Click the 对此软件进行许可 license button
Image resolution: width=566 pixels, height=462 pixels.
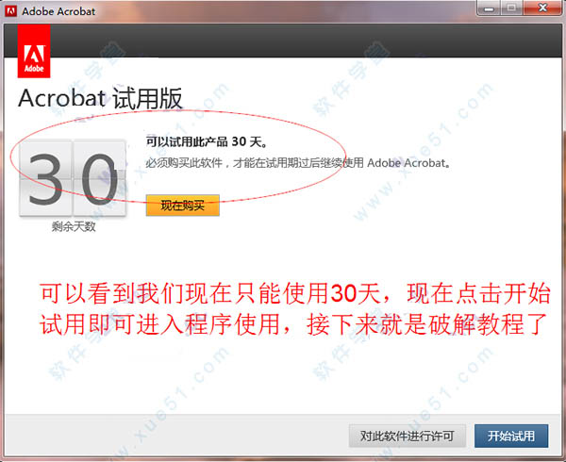coord(408,436)
